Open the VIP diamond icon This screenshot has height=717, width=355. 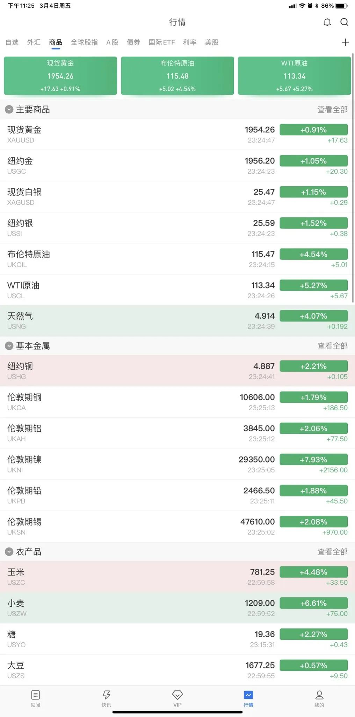coord(177,699)
